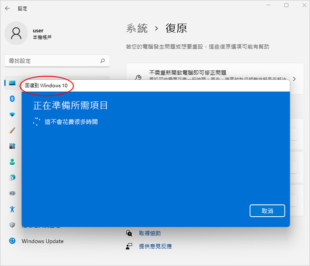Click the search magnifier icon
Viewport: 310px width, 266px height.
tap(103, 61)
